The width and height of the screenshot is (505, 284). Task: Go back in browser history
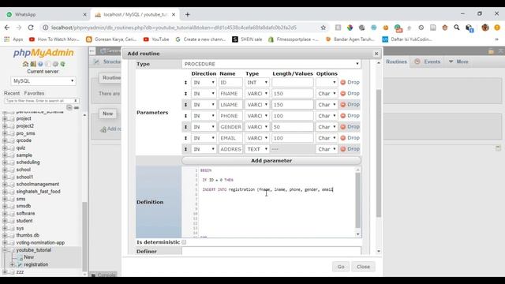click(x=7, y=28)
